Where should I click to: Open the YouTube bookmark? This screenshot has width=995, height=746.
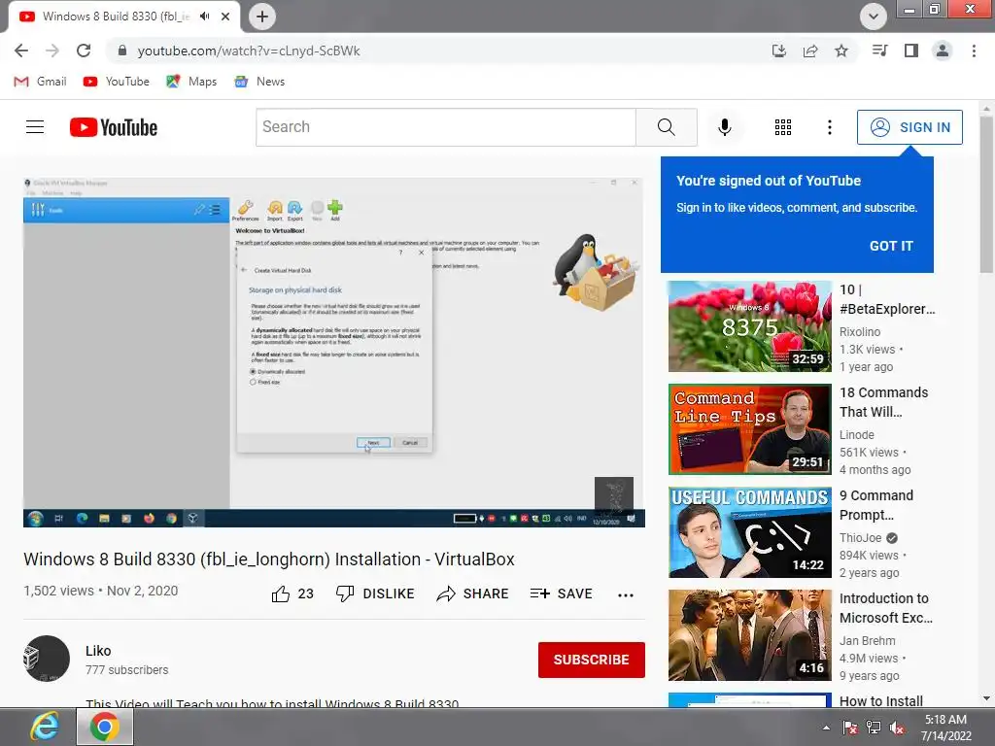click(117, 82)
